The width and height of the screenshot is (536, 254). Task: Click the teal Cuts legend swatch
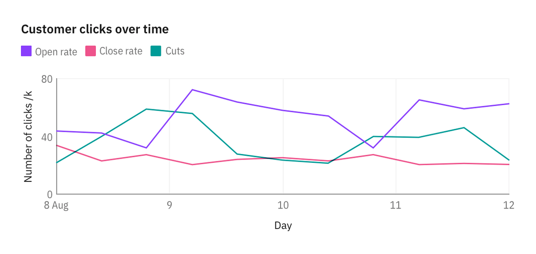(x=156, y=51)
